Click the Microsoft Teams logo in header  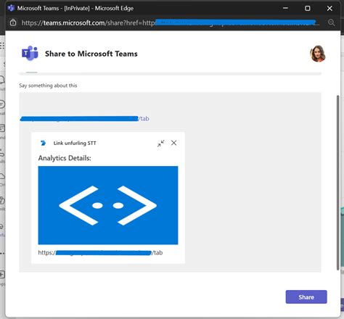30,54
